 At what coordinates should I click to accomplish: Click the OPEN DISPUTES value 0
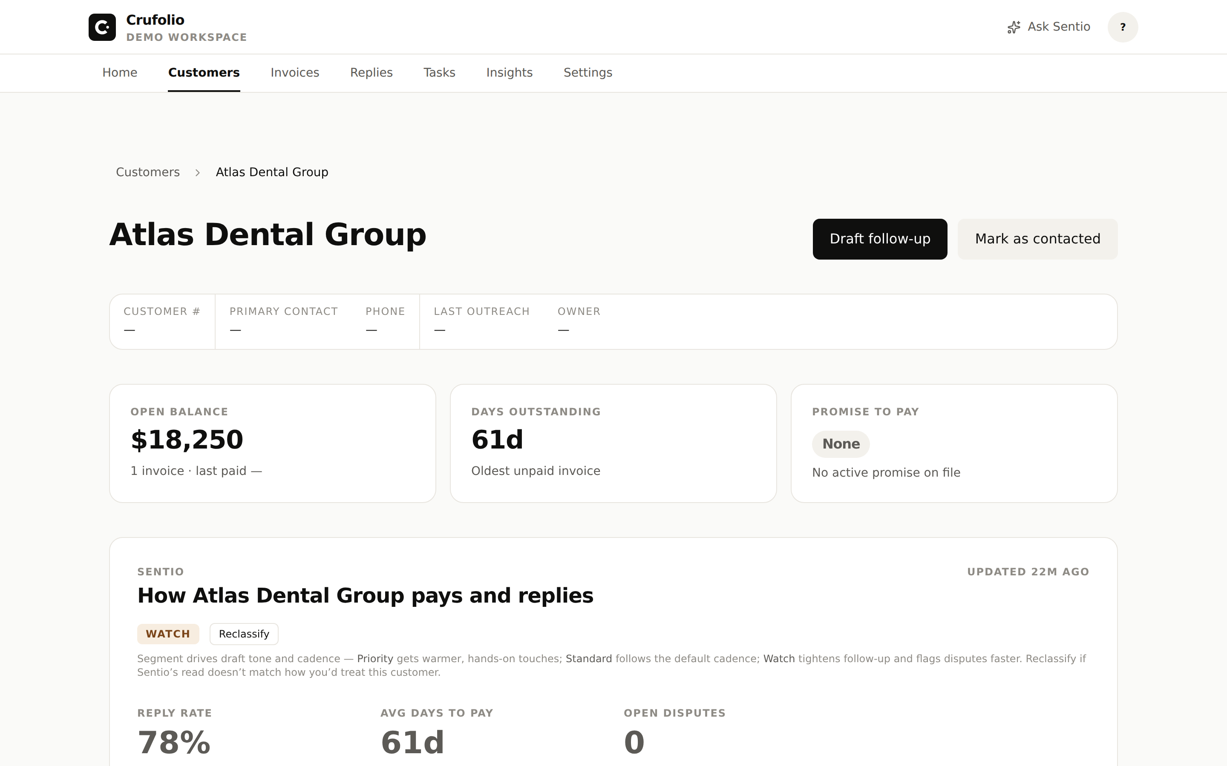coord(634,743)
